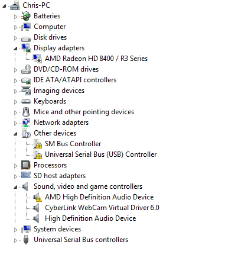Click the Imaging devices camera icon
251x261 pixels.
(x=26, y=91)
